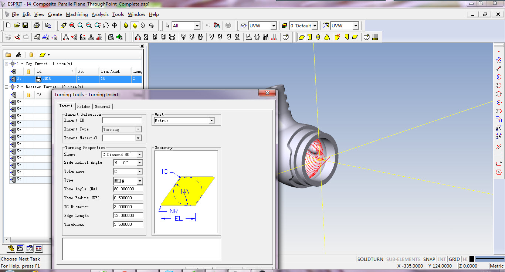Click the blue line style swatch in status bar
The height and width of the screenshot is (272, 505).
click(490, 259)
